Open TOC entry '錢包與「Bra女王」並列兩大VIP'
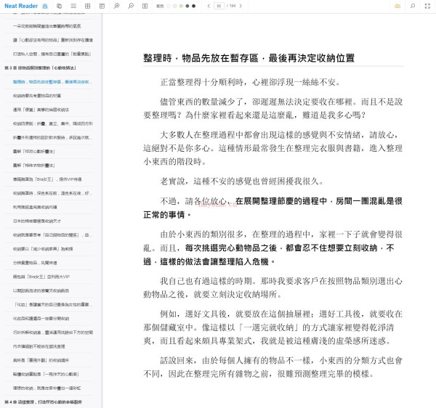436x408 pixels. (x=41, y=277)
